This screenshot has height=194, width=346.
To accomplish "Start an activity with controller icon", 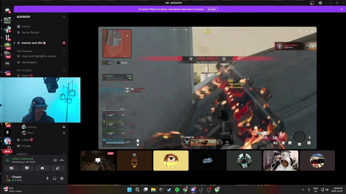I will click(42, 168).
